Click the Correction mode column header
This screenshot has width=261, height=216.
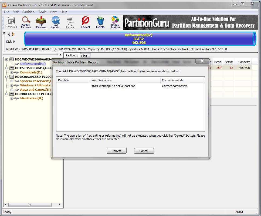[x=182, y=80]
